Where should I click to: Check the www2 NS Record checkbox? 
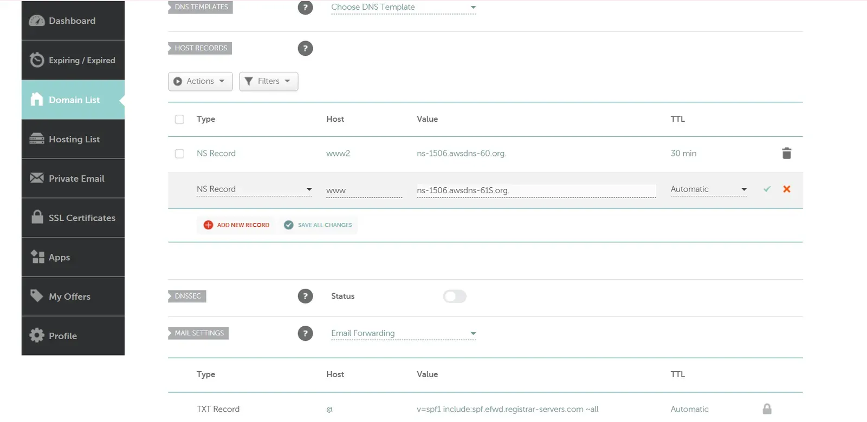[179, 154]
